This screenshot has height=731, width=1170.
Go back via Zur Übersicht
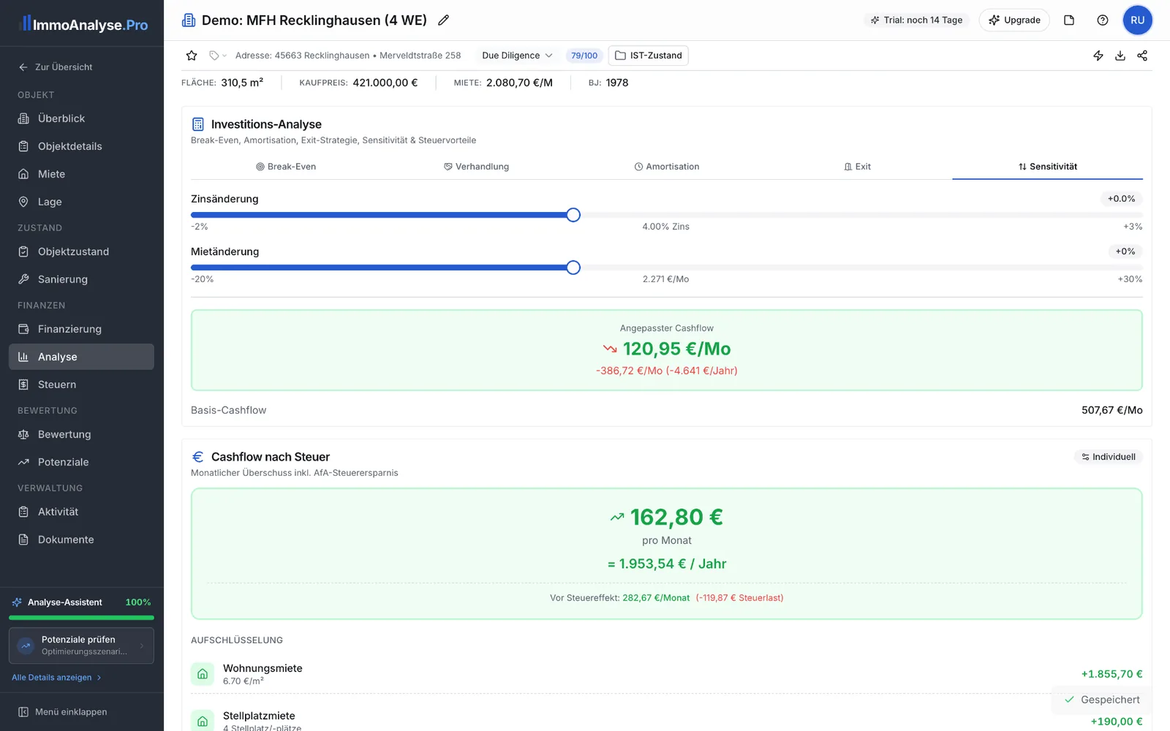pos(56,67)
